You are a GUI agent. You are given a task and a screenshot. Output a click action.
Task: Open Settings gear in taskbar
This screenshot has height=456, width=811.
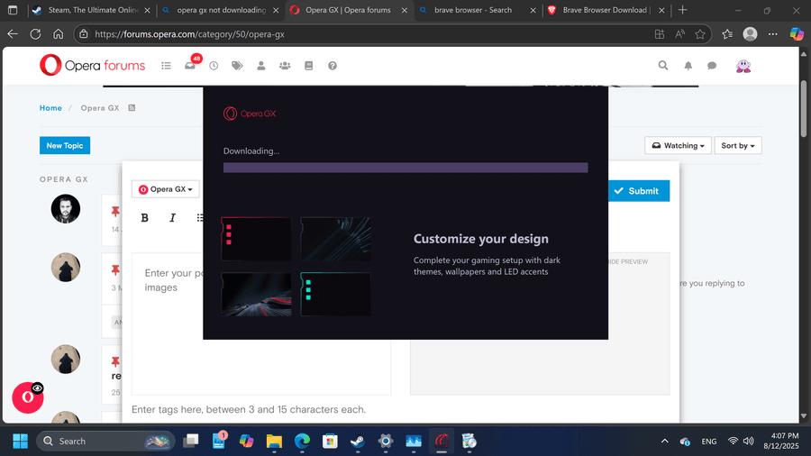pos(386,441)
